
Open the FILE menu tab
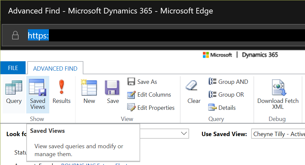[x=13, y=68]
